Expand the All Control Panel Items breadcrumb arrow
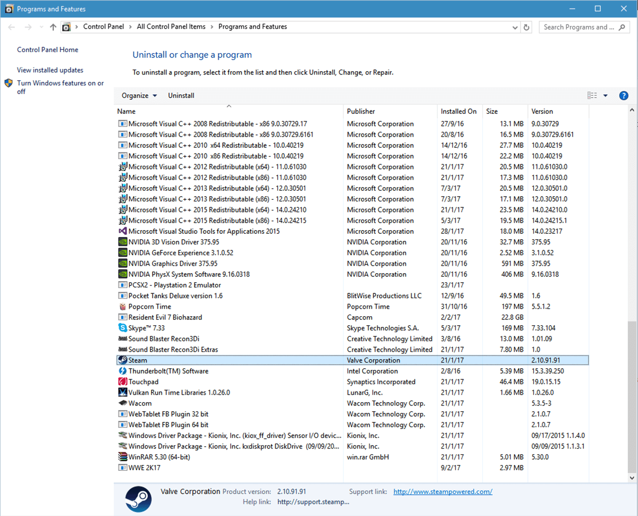 [x=212, y=27]
